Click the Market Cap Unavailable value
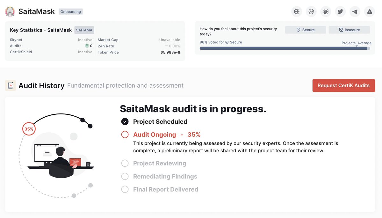382x218 pixels. pos(169,40)
